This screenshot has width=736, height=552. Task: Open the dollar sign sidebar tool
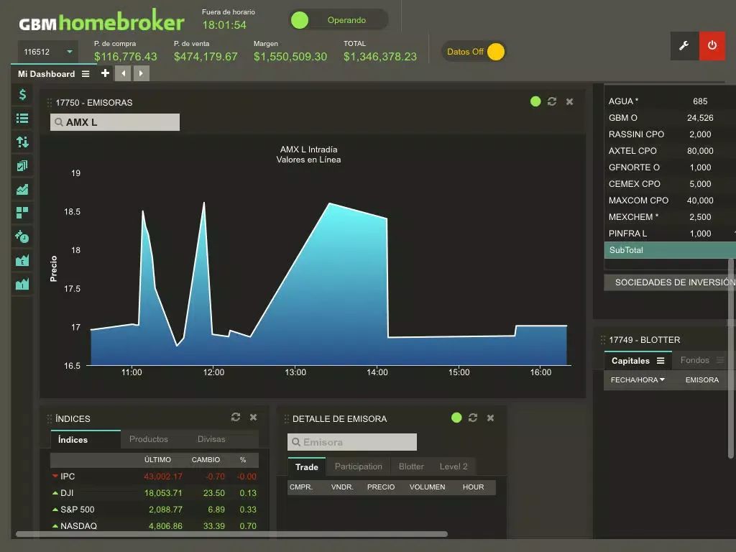(x=22, y=95)
